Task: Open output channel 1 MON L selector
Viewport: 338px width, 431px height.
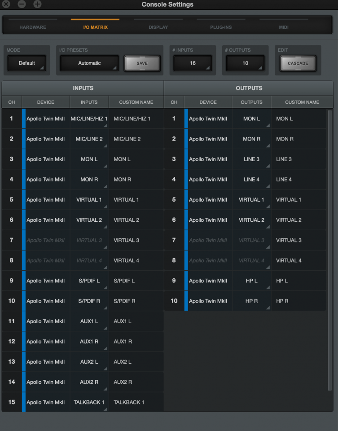Action: coord(251,119)
